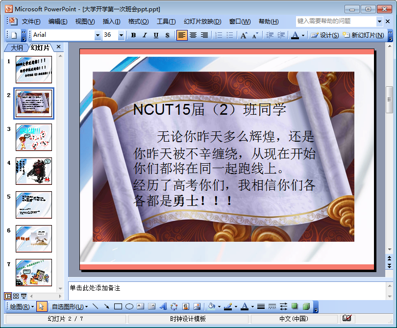Image resolution: width=397 pixels, height=328 pixels.
Task: Insert WordArt from drawing toolbar
Action: point(163,307)
